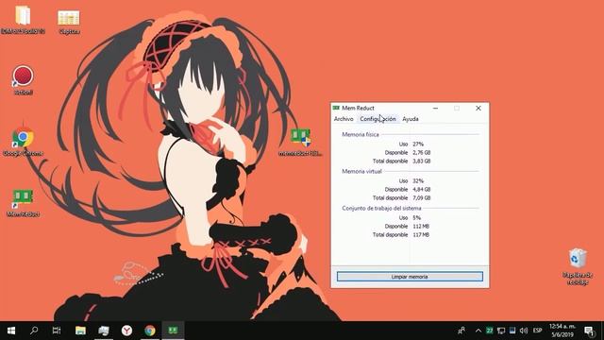Click the taskbar app beside File Explorer
This screenshot has width=604, height=340.
tap(104, 331)
